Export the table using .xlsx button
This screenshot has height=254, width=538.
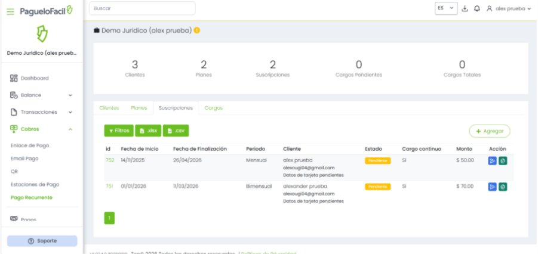coord(147,130)
